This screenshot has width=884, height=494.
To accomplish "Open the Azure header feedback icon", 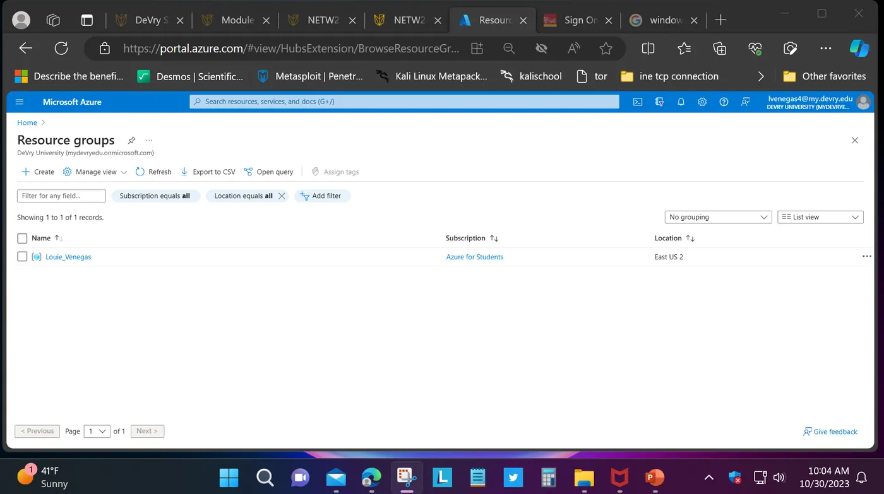I will (x=746, y=102).
